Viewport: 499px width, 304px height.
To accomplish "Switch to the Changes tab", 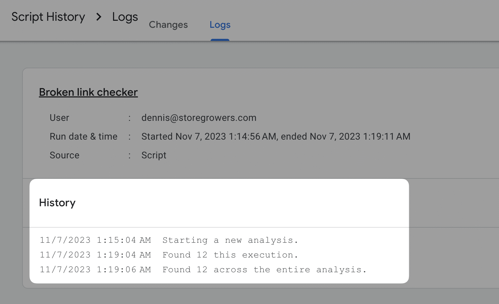I will click(x=168, y=25).
